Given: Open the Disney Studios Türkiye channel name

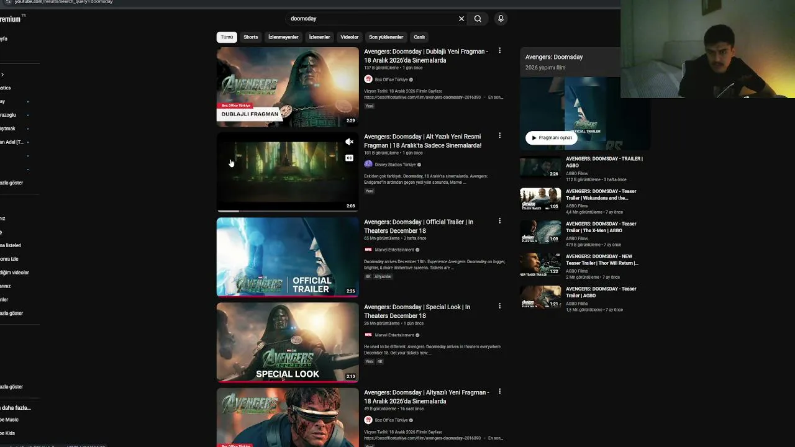Looking at the screenshot, I should coord(396,165).
